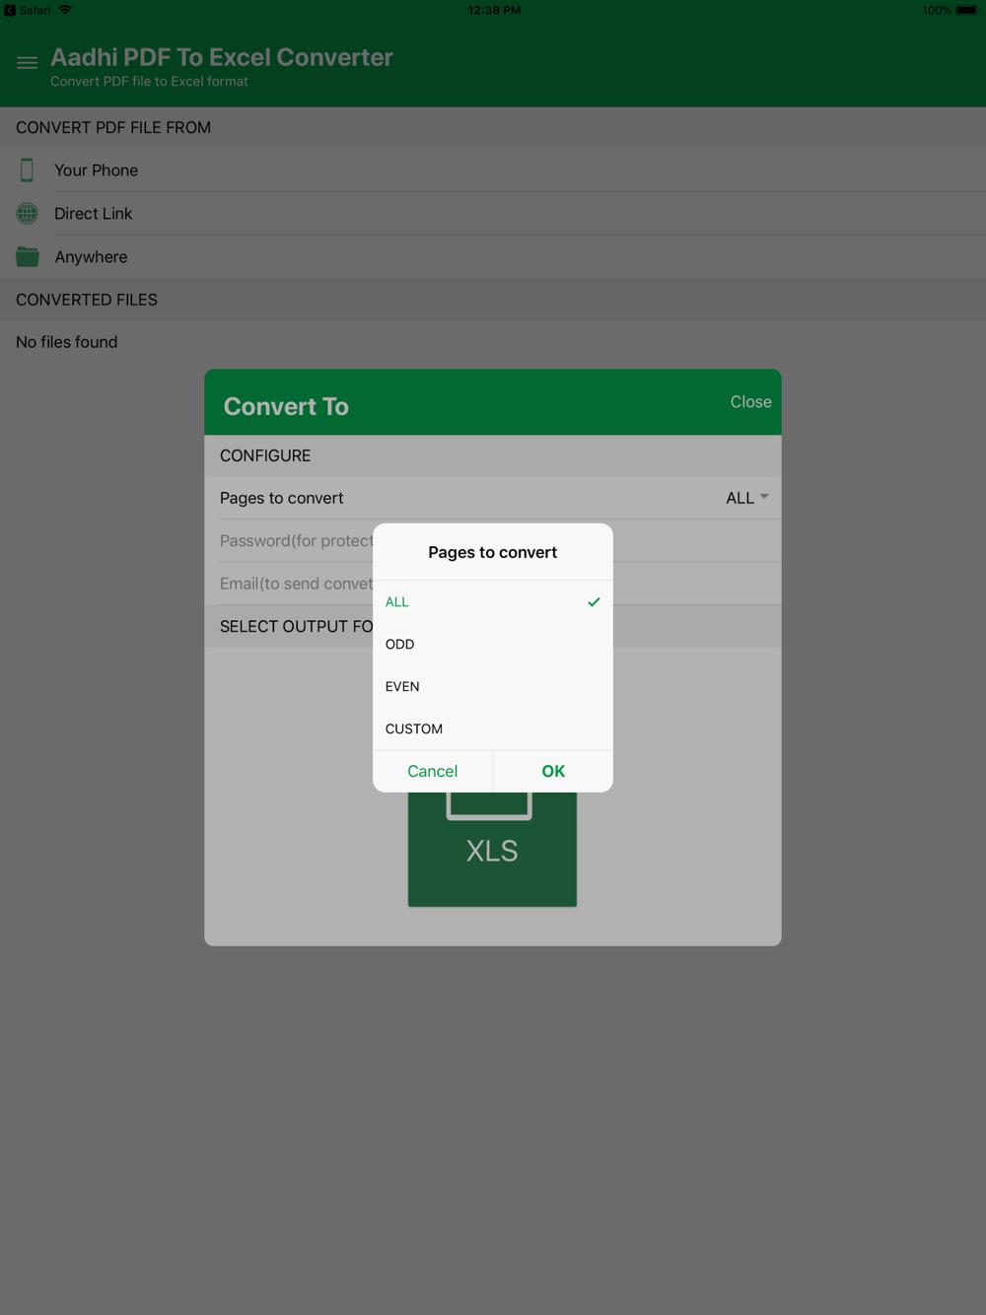Screen dimensions: 986x1315
Task: Close the Convert To panel
Action: (750, 401)
